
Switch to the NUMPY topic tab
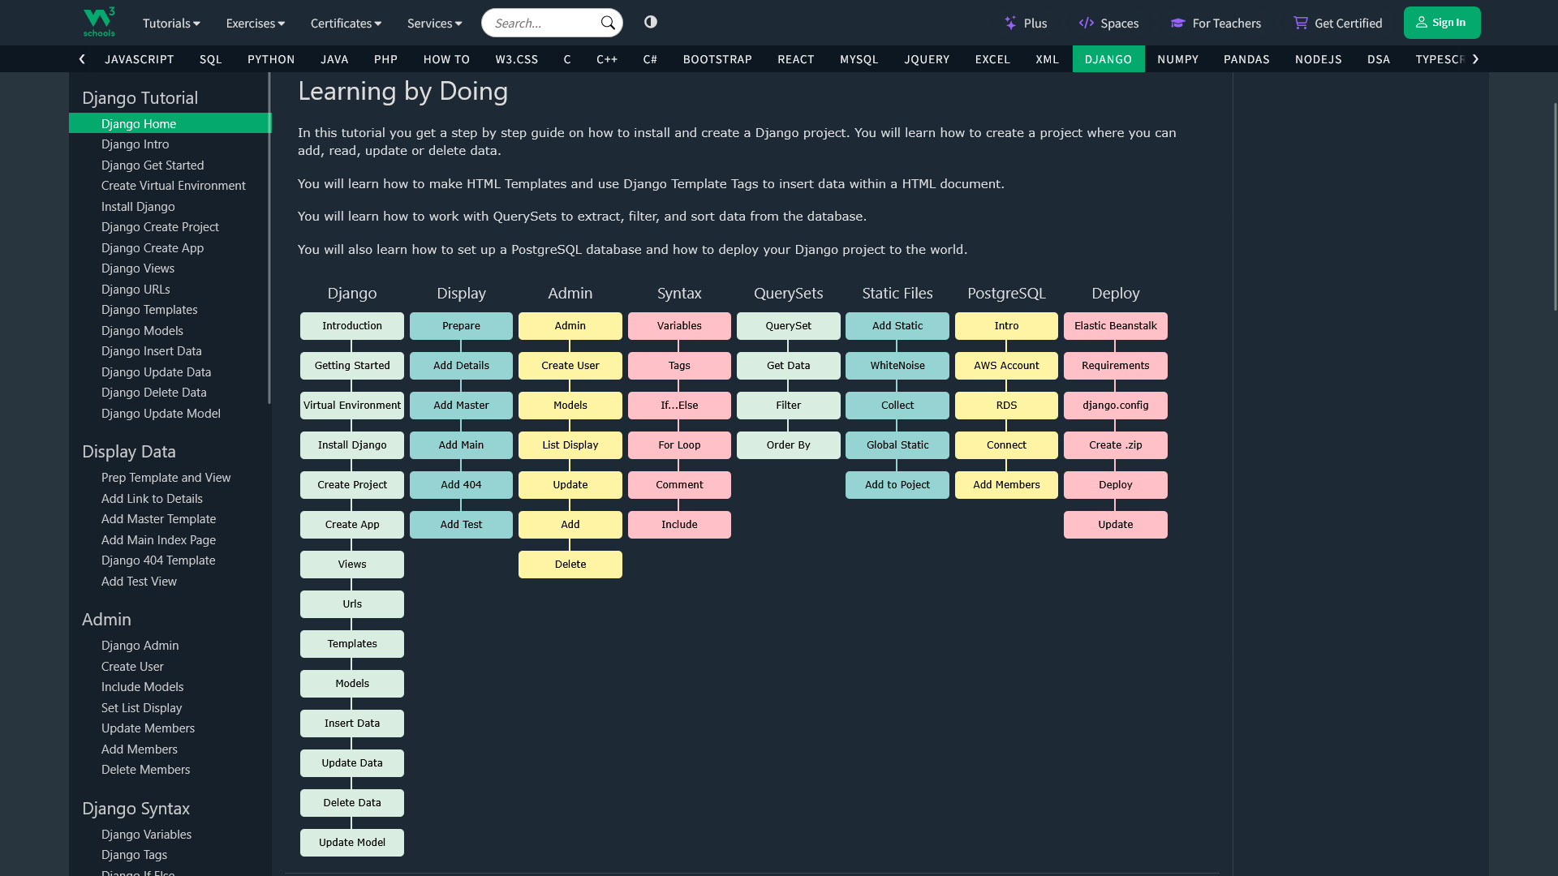(x=1177, y=59)
